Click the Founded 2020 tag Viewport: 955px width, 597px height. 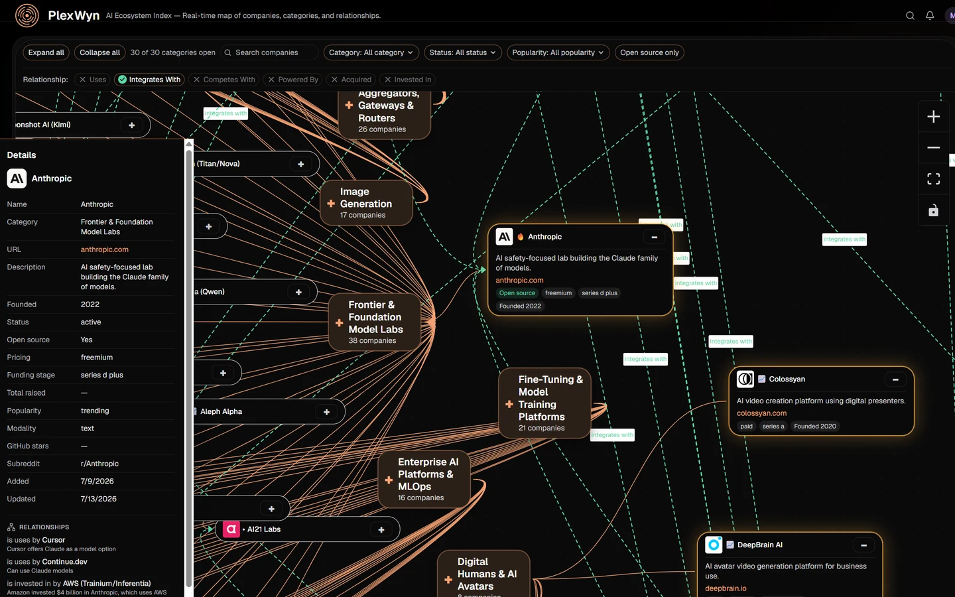(815, 427)
